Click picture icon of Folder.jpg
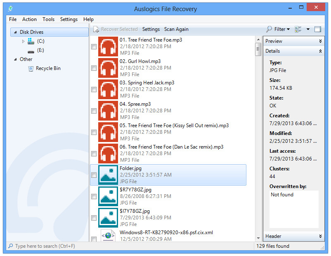This screenshot has width=331, height=256. 108,175
